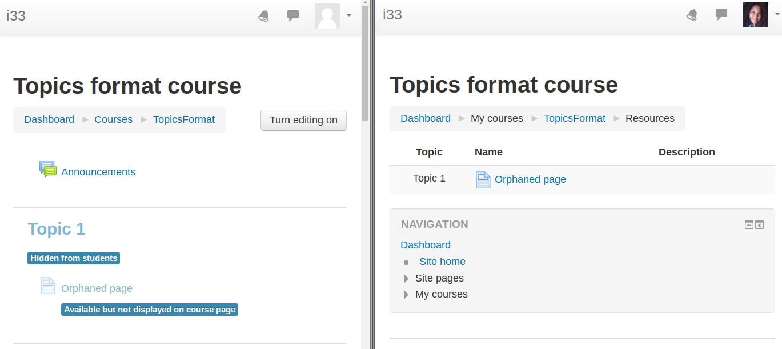Open notifications bell in right window
The image size is (782, 349).
pyautogui.click(x=692, y=15)
